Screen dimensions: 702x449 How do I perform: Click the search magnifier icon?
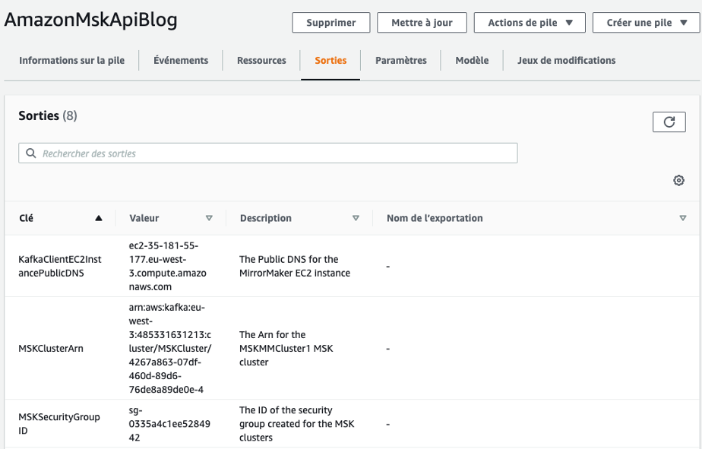pyautogui.click(x=31, y=153)
